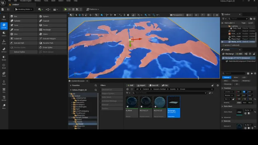Click the Play in editor button
258x145 pixels.
tap(66, 9)
